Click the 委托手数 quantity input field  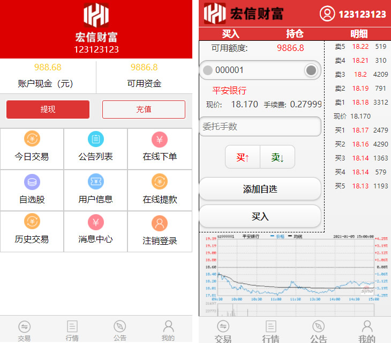tap(260, 127)
